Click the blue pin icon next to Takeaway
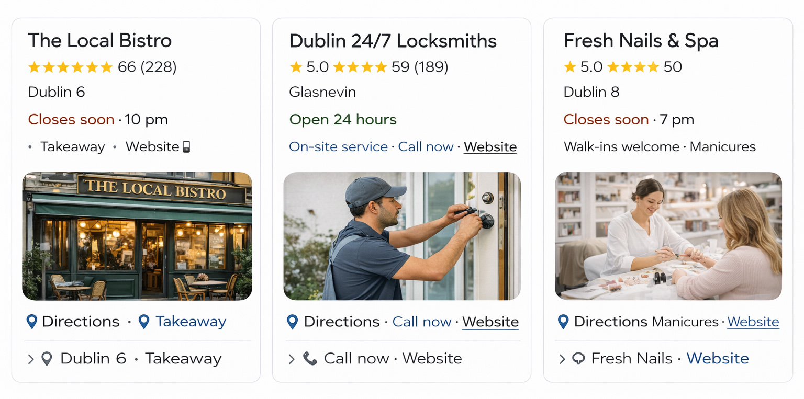The width and height of the screenshot is (804, 399). (144, 322)
